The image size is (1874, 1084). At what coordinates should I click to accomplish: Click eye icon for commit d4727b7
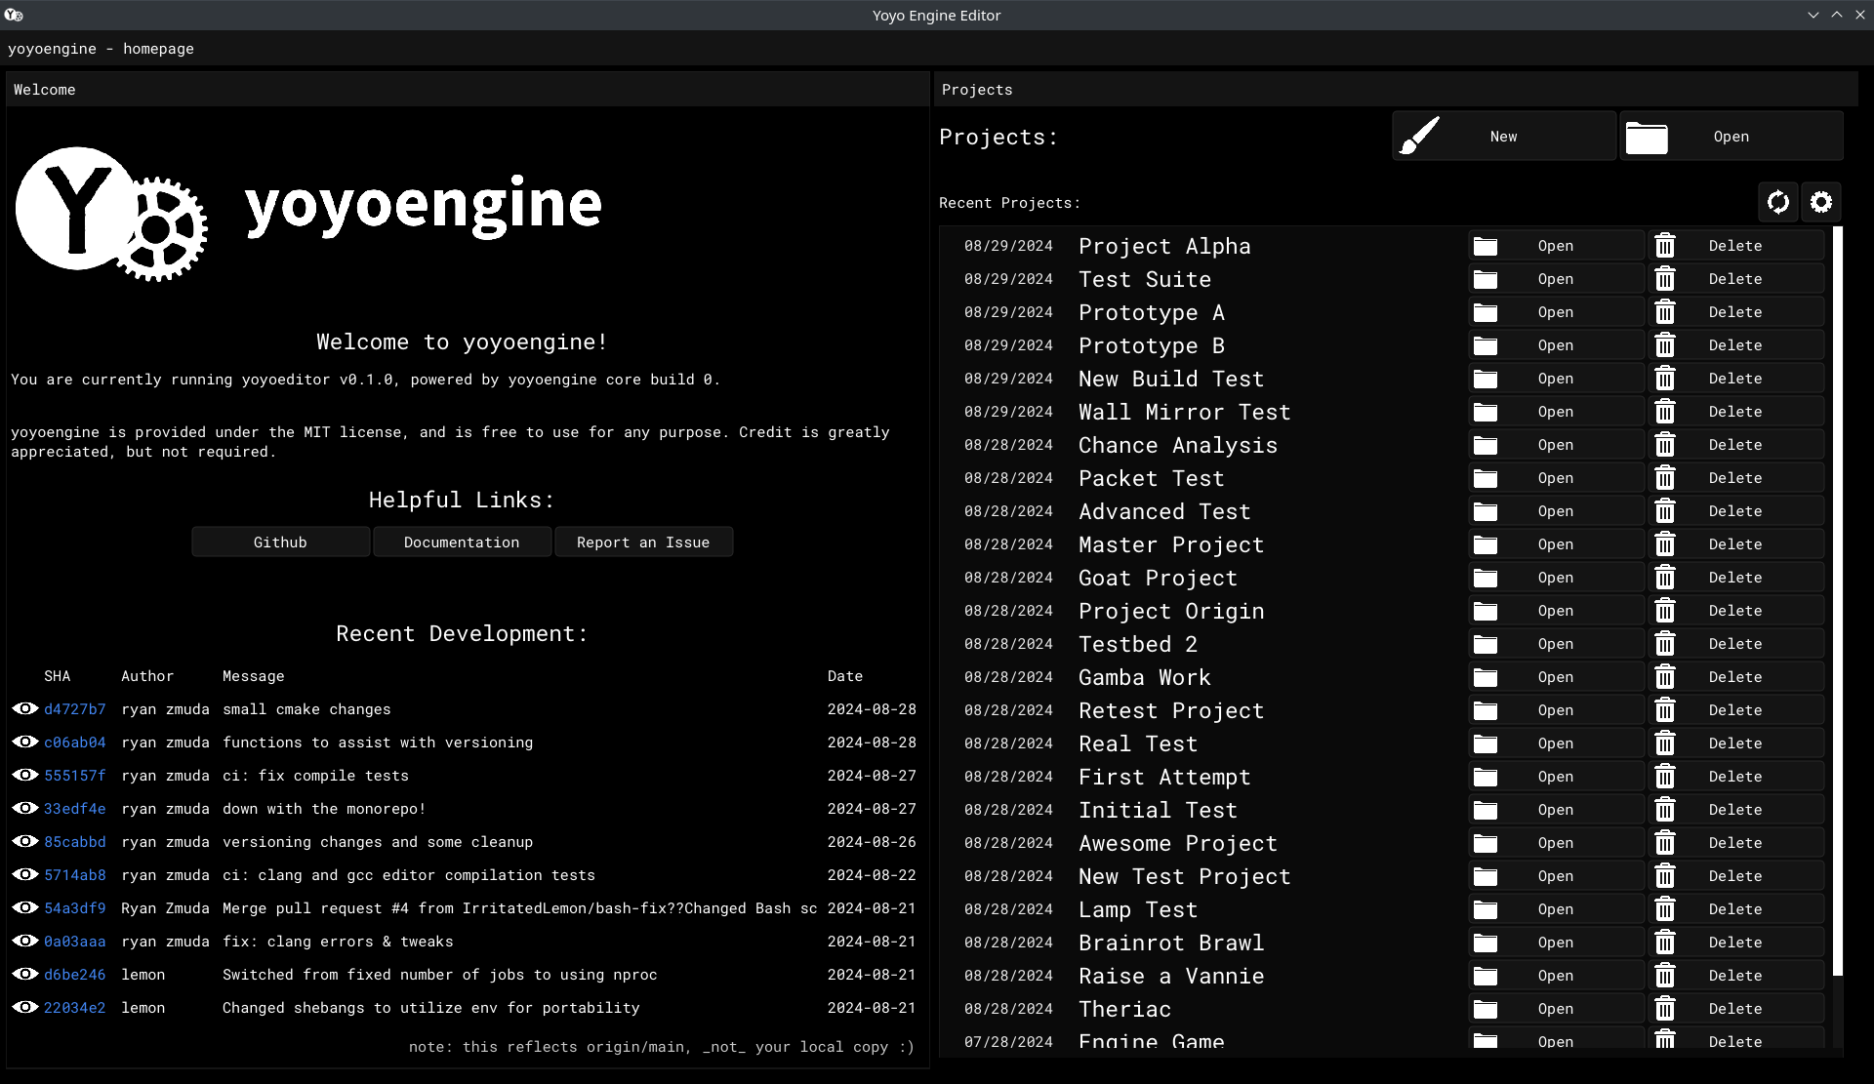coord(25,709)
